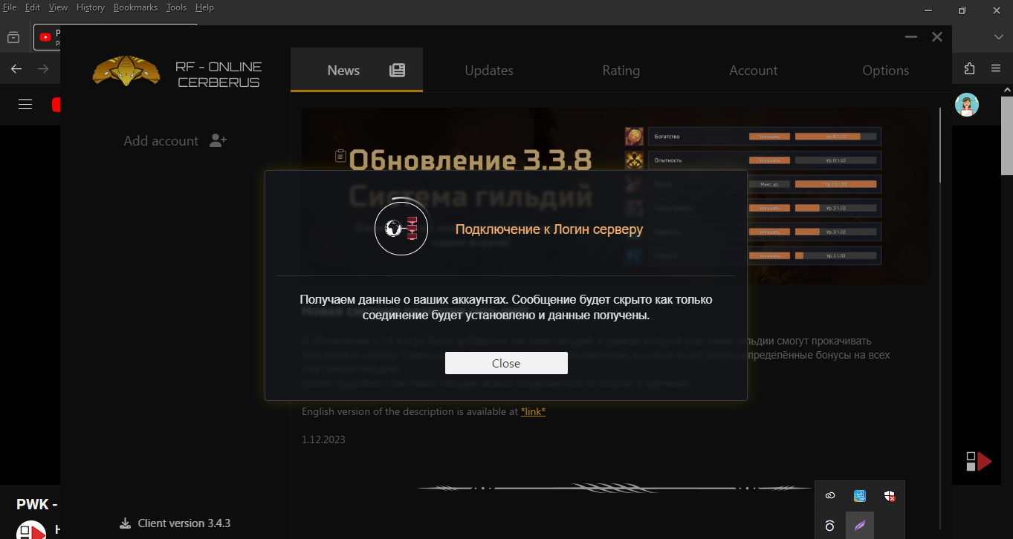Image resolution: width=1013 pixels, height=539 pixels.
Task: Click the Богатство guild skill icon
Action: 634,137
